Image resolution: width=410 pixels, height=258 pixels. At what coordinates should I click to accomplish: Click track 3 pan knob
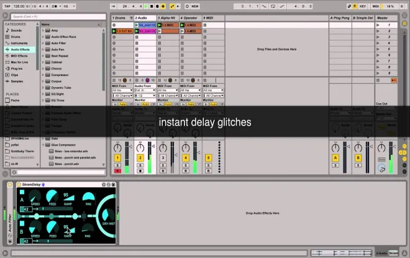[163, 148]
